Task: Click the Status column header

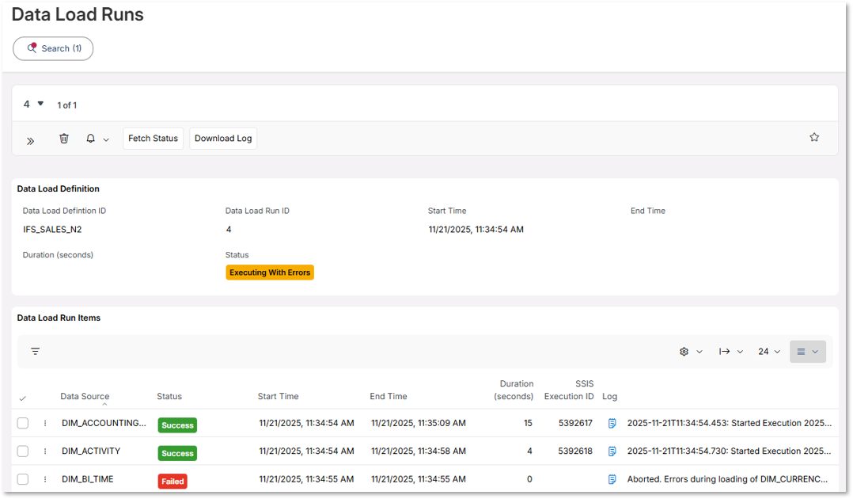Action: (x=169, y=396)
